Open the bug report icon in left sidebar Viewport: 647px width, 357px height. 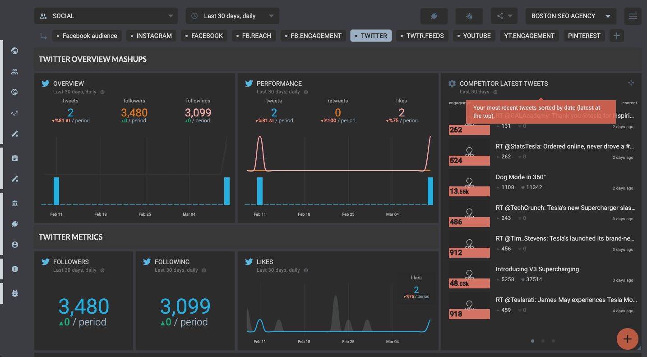(14, 293)
